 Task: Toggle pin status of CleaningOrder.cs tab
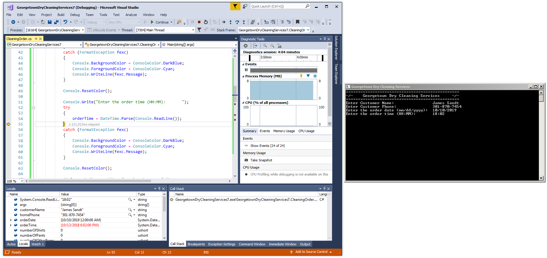(x=36, y=39)
